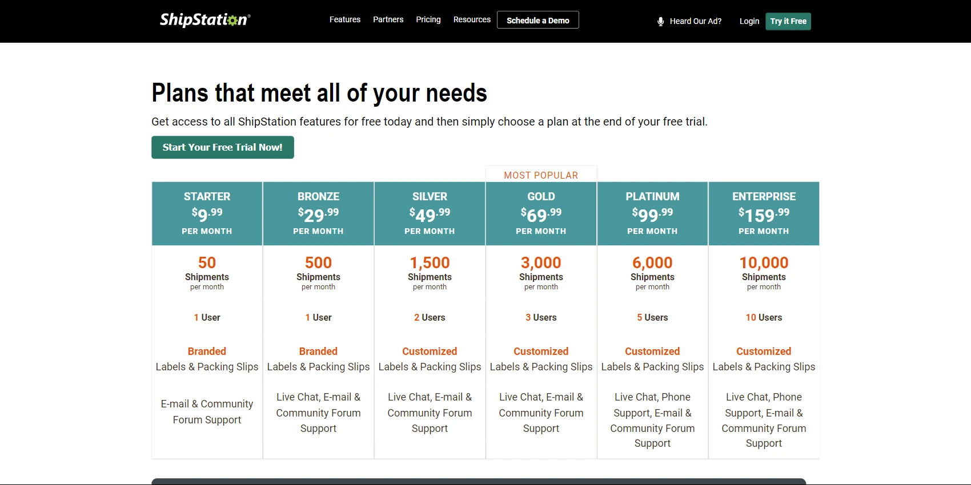
Task: Click the 3,000 shipments figure
Action: point(541,262)
